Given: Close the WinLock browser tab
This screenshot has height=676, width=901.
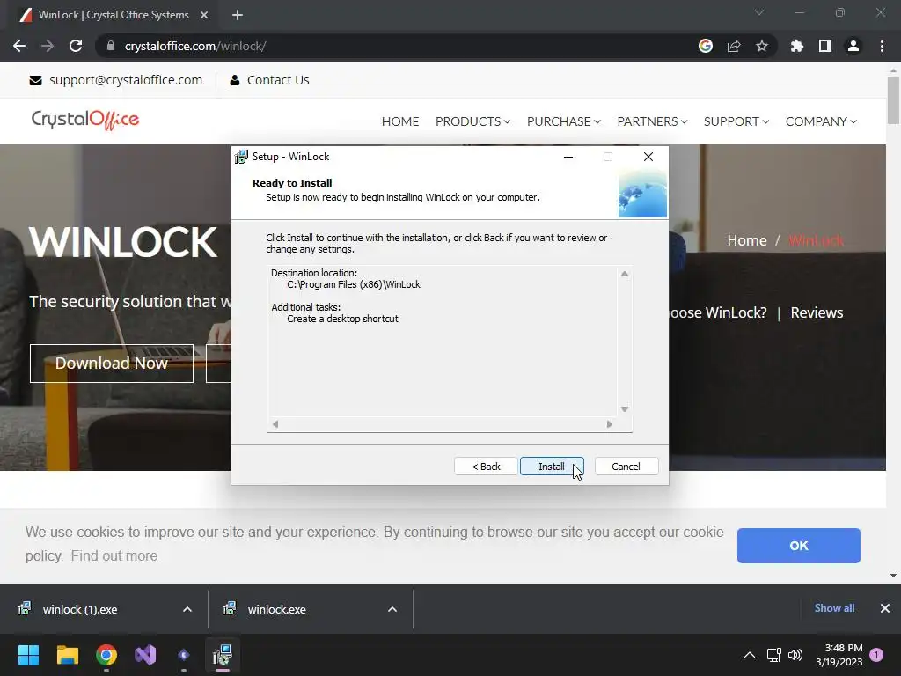Looking at the screenshot, I should click(204, 15).
